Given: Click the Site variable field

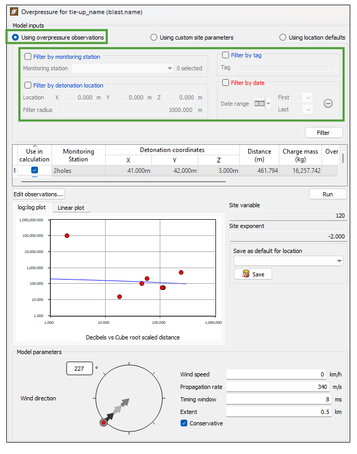Looking at the screenshot, I should (x=288, y=216).
